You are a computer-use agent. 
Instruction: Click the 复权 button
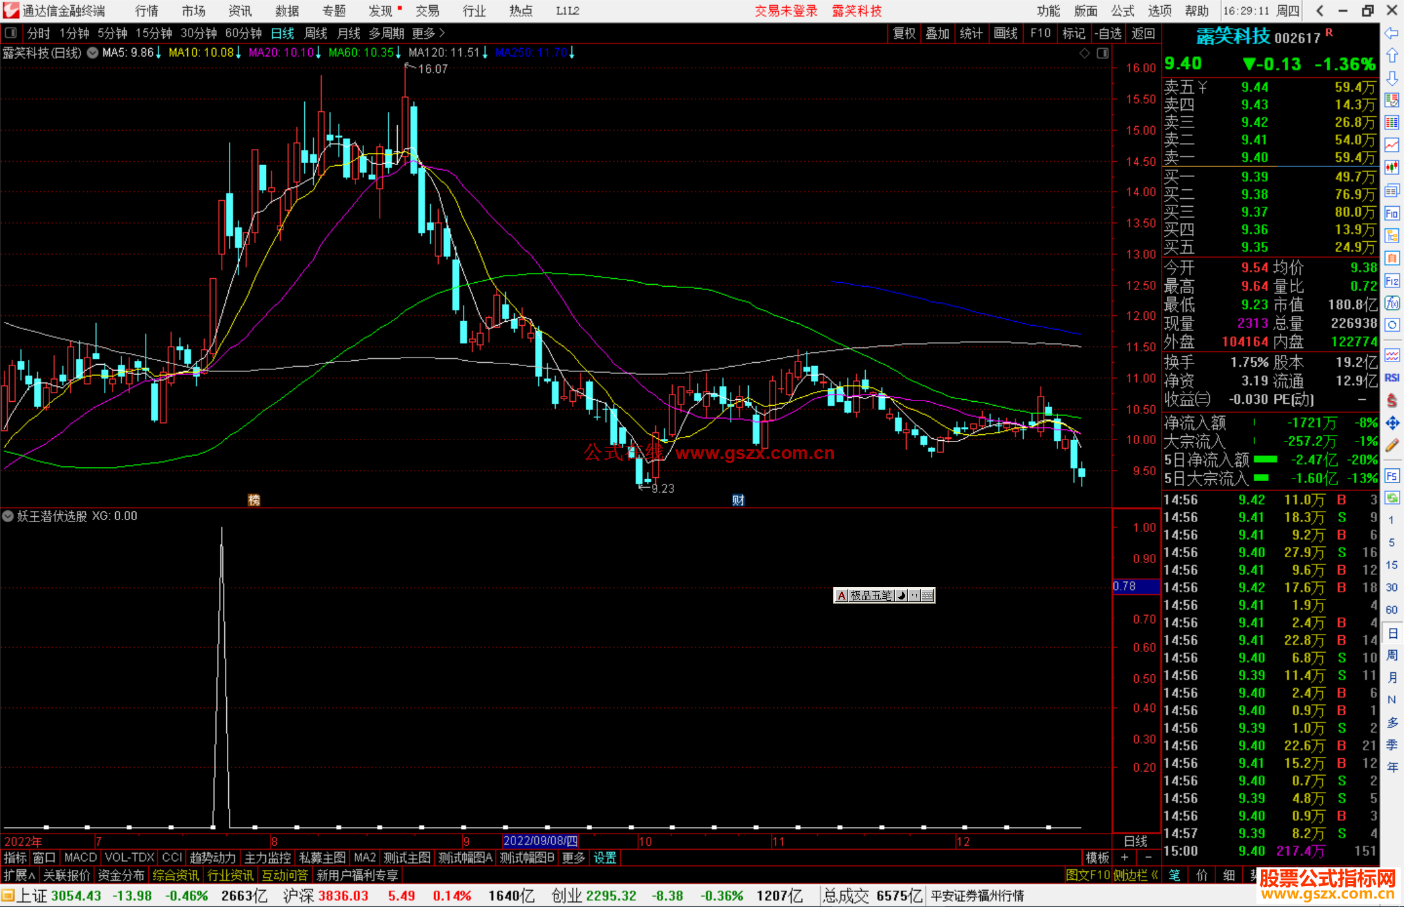904,33
